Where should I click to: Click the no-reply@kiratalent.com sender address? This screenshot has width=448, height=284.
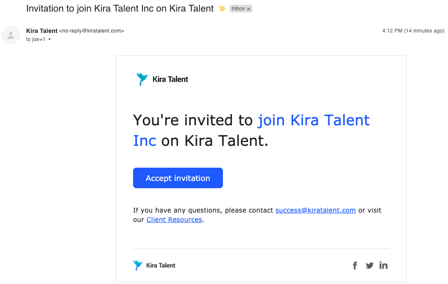click(92, 31)
